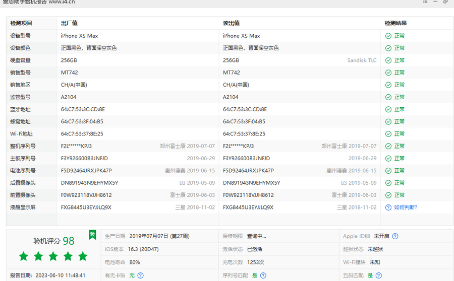The height and width of the screenshot is (281, 454).
Task: Select the 电池寿命 value 80%
Action: coord(135,262)
